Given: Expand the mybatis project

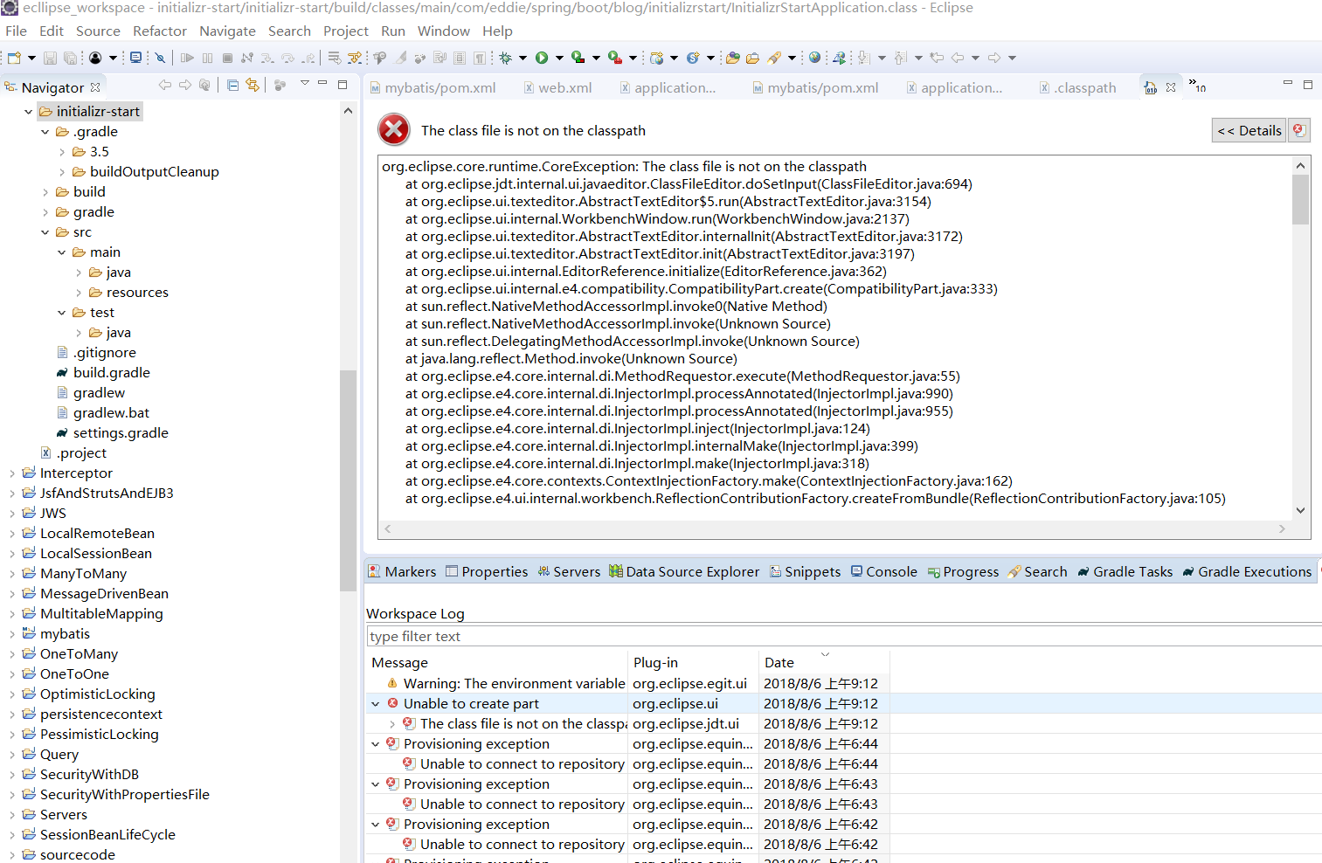Looking at the screenshot, I should pyautogui.click(x=12, y=634).
